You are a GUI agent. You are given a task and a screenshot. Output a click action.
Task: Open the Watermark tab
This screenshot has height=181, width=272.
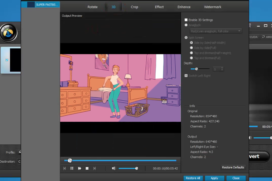tap(212, 7)
